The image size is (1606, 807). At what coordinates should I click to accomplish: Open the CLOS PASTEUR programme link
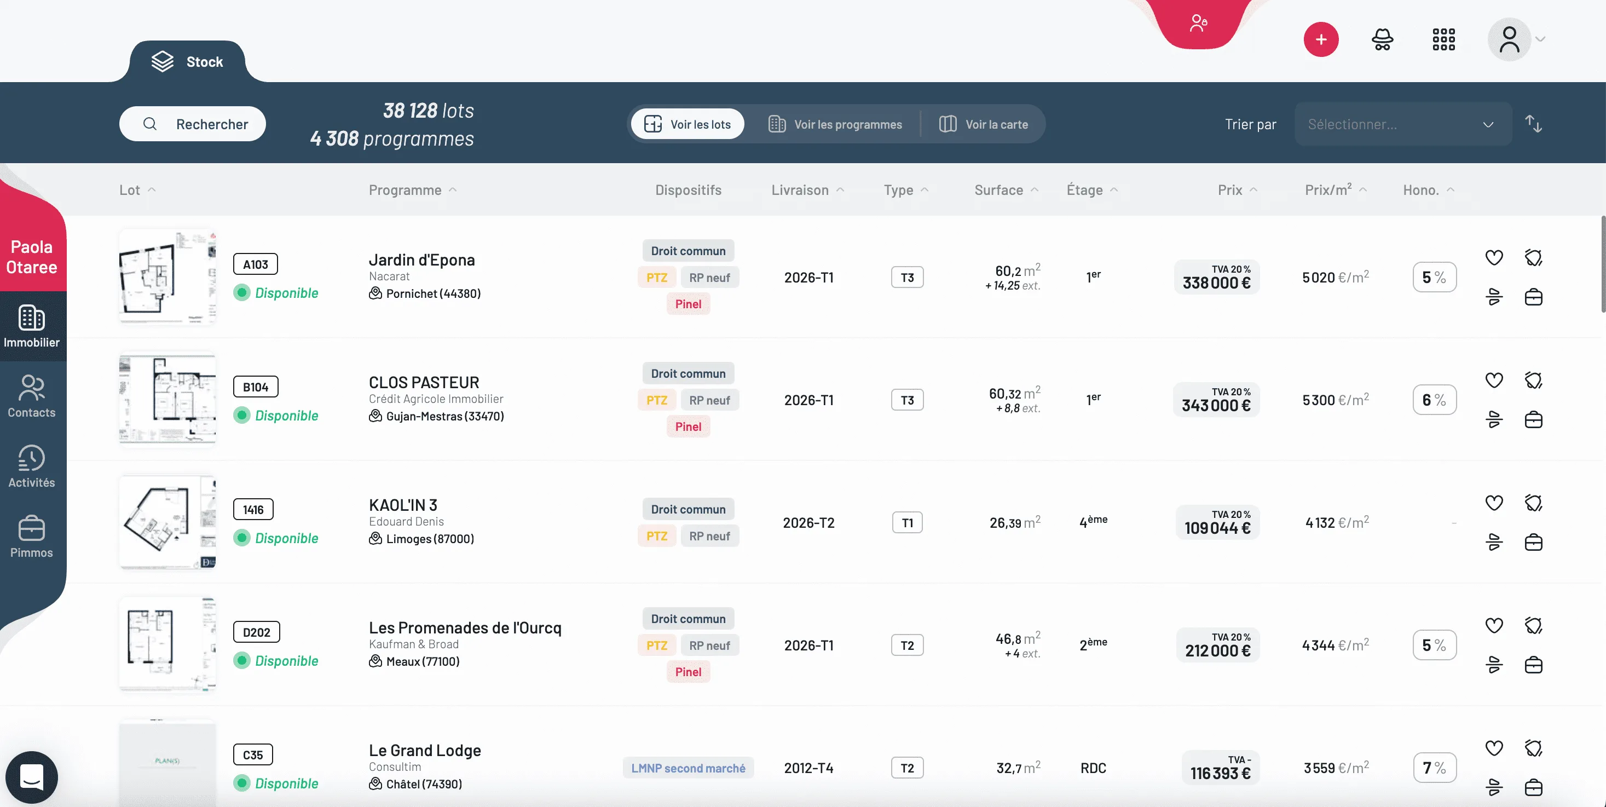424,382
